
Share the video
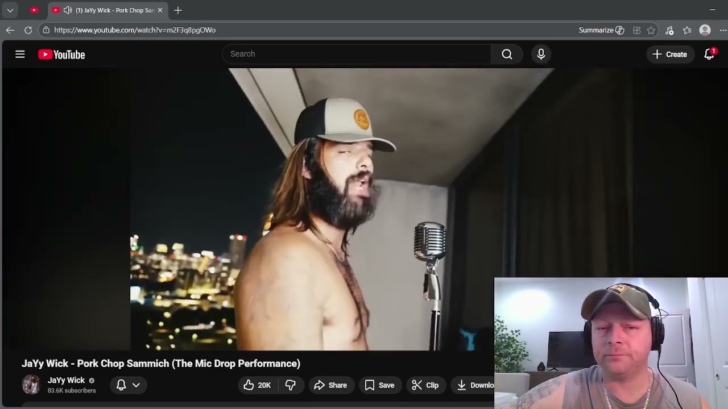coord(330,385)
